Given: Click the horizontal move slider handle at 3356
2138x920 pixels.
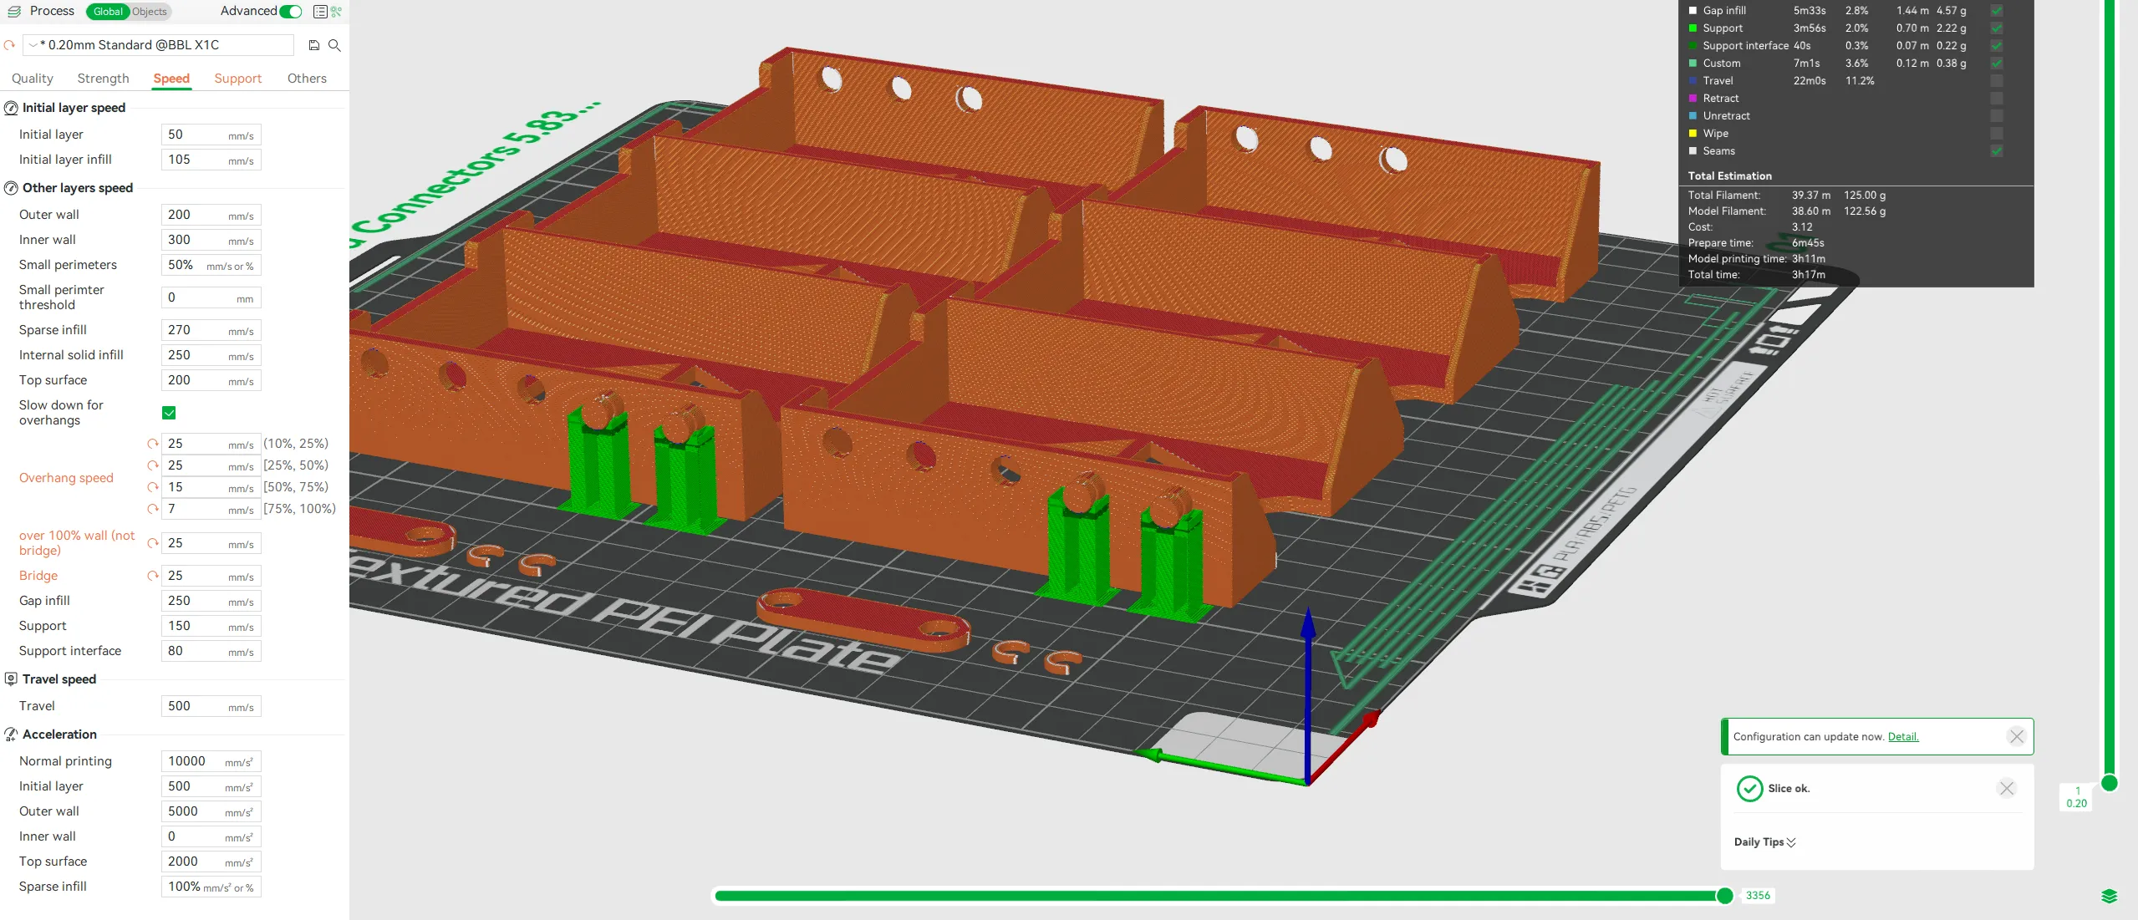Looking at the screenshot, I should click(x=1724, y=896).
